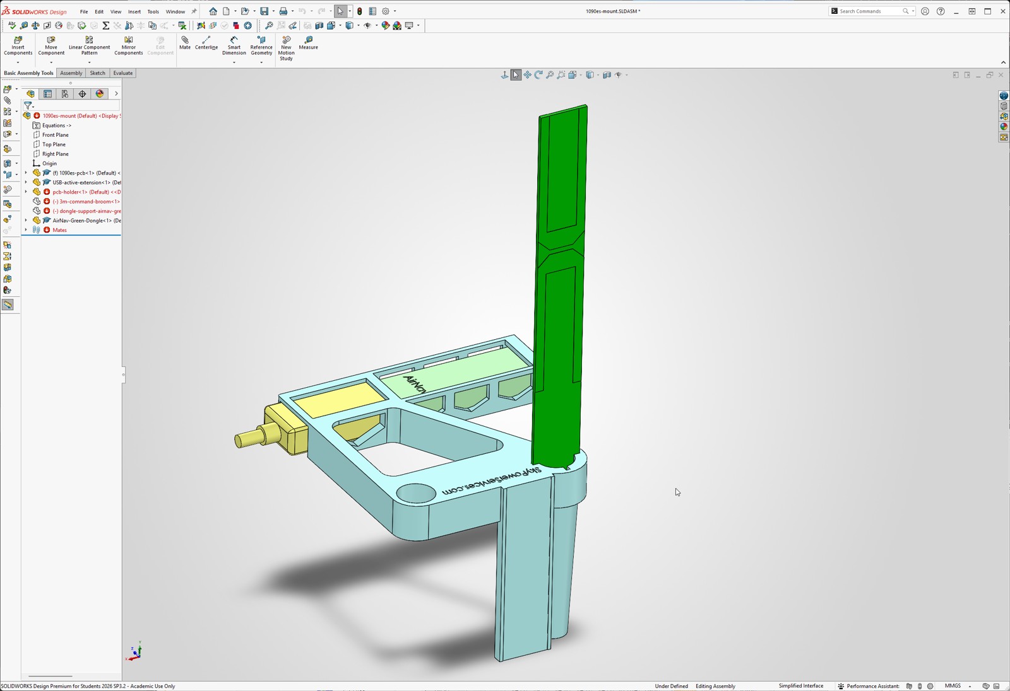Activate the Smart Dimension tool
The height and width of the screenshot is (691, 1010).
(234, 46)
